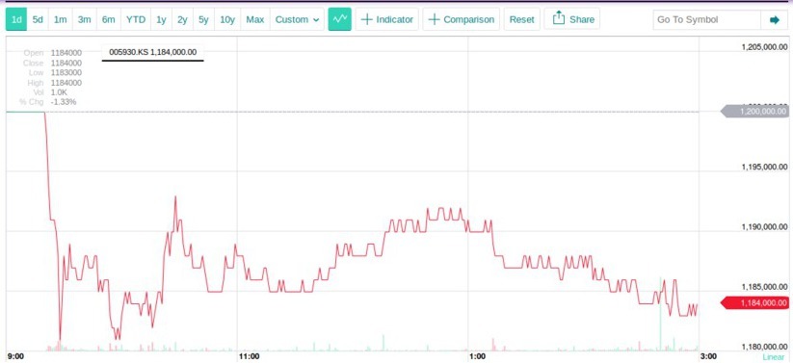
Task: Click the 1,195,000.00 axis label
Action: coord(764,167)
